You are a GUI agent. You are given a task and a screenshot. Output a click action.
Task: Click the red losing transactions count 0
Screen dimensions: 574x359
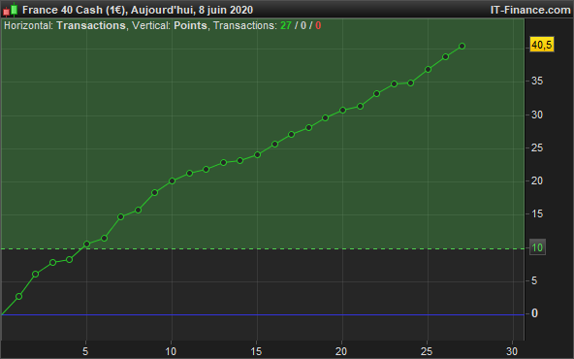[x=318, y=25]
